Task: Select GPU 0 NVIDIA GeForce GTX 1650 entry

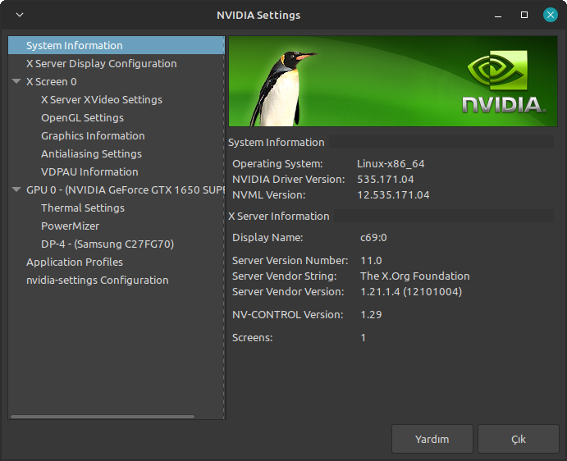Action: 125,189
